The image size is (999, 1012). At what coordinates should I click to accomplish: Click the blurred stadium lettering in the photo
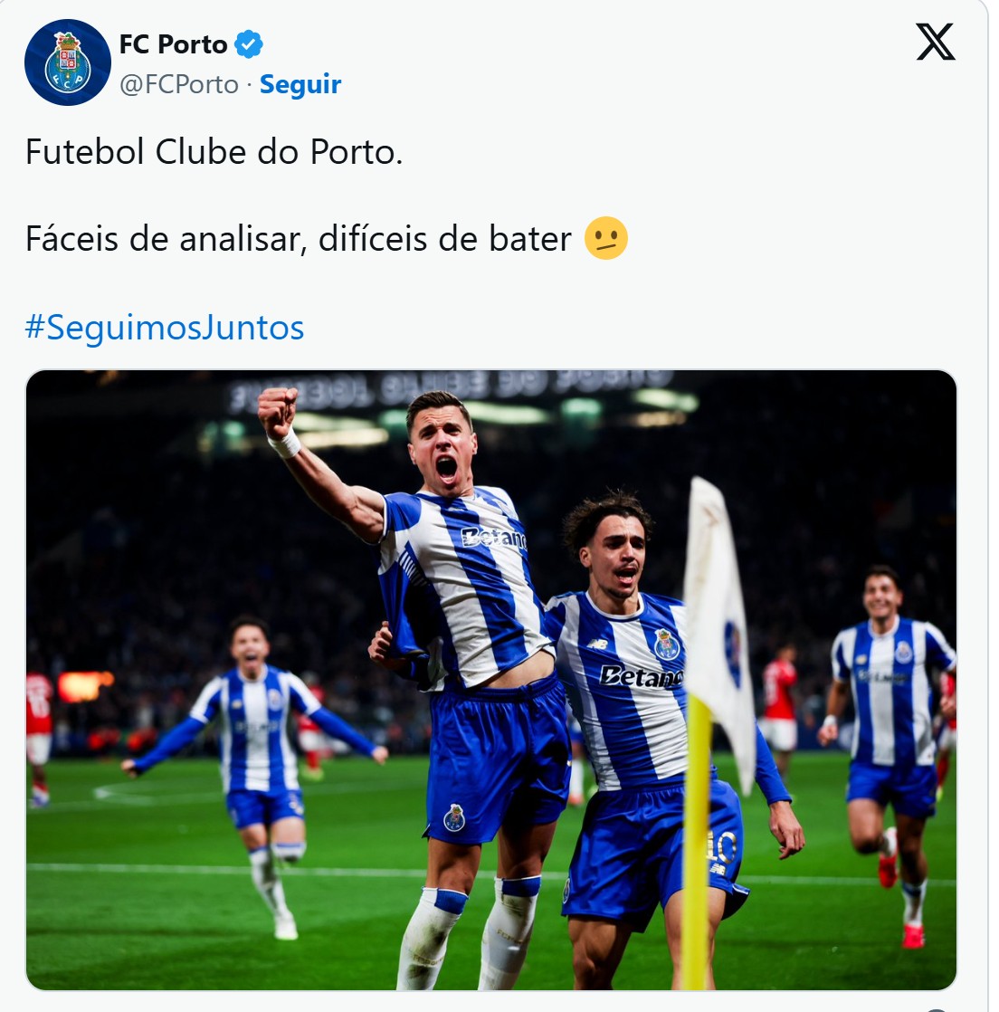point(450,388)
